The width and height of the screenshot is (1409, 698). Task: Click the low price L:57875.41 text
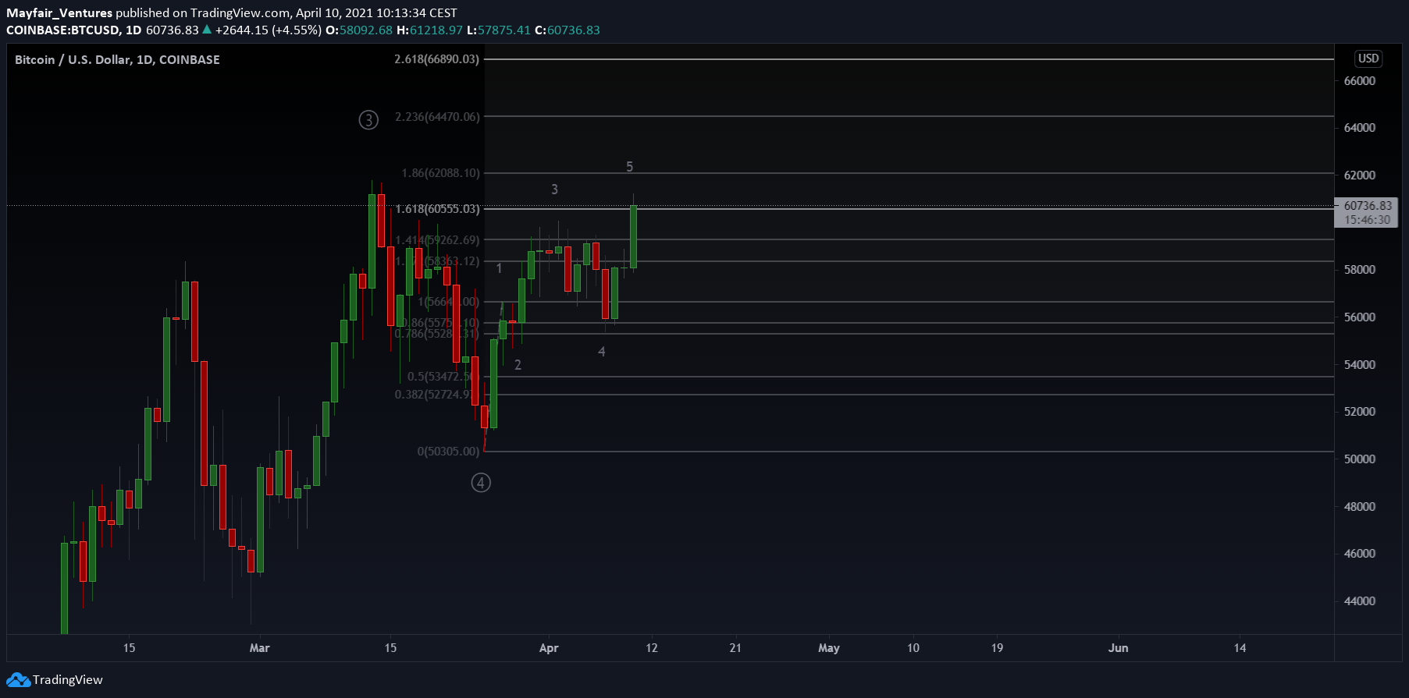point(499,30)
